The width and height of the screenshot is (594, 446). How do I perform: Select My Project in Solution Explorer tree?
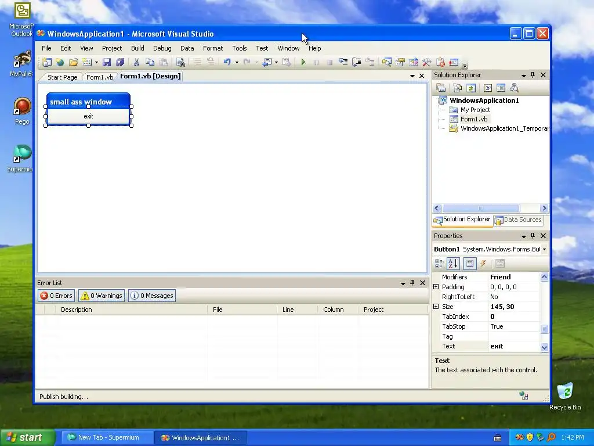(x=475, y=110)
